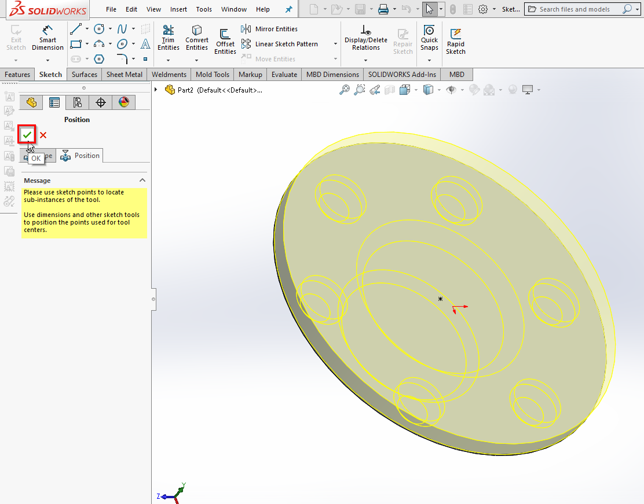Cancel with the red X button
The width and height of the screenshot is (644, 504).
pyautogui.click(x=43, y=135)
